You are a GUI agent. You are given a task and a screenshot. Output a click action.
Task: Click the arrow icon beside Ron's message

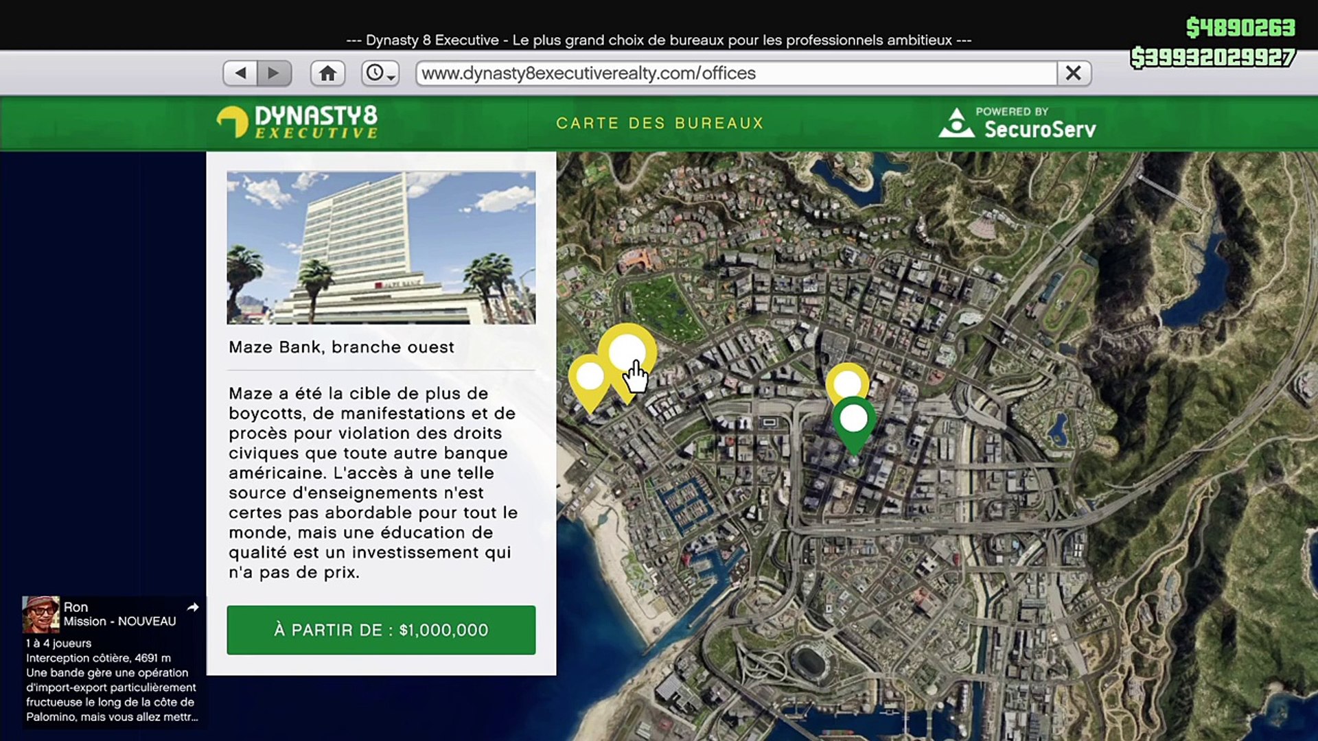[x=193, y=607]
